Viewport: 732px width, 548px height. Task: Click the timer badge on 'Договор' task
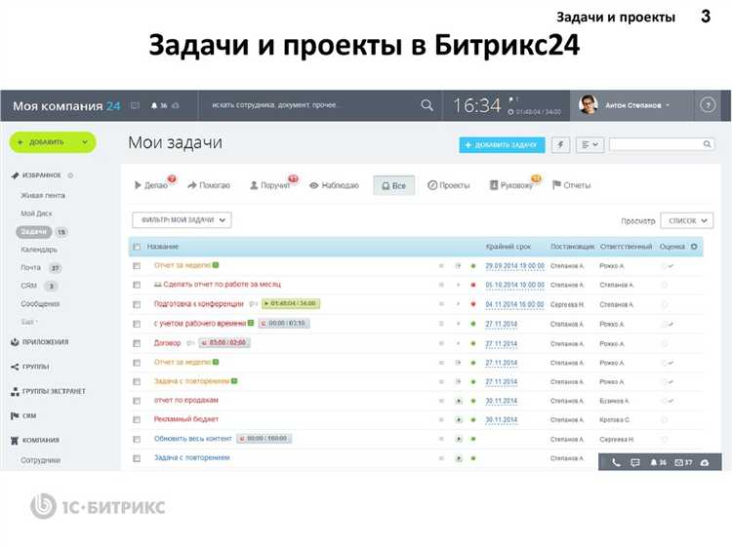(x=225, y=343)
